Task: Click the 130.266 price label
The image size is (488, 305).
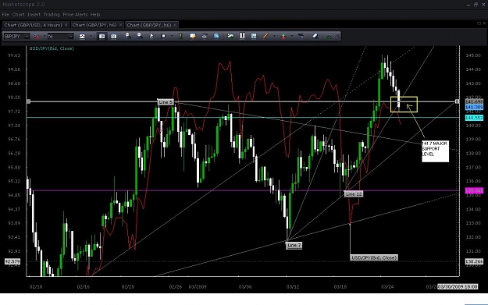Action: 474,262
